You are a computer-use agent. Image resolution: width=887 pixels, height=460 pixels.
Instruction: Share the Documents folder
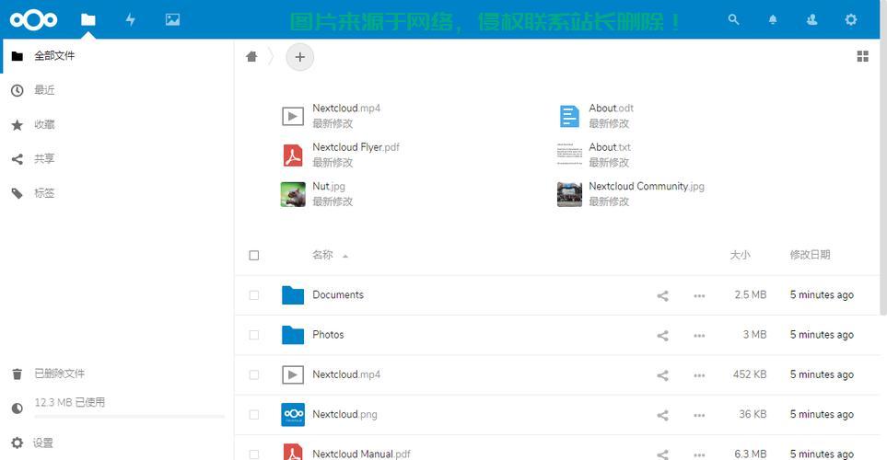(x=662, y=295)
